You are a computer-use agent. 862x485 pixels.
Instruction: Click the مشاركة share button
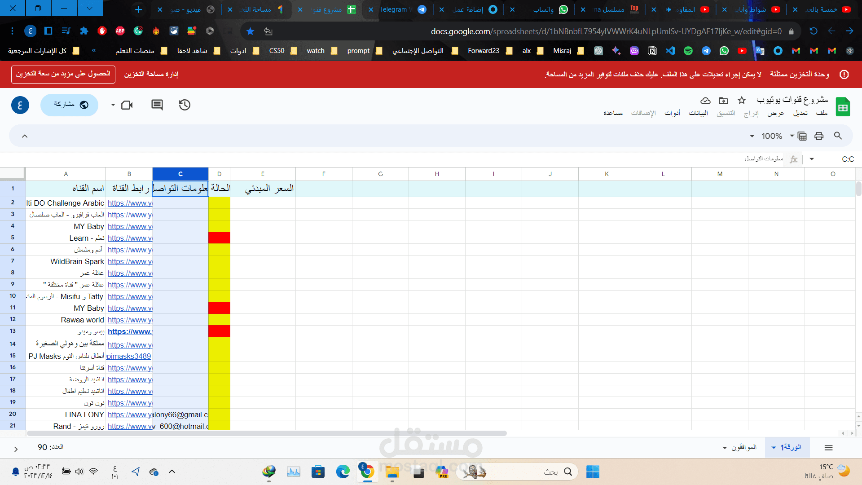point(70,105)
